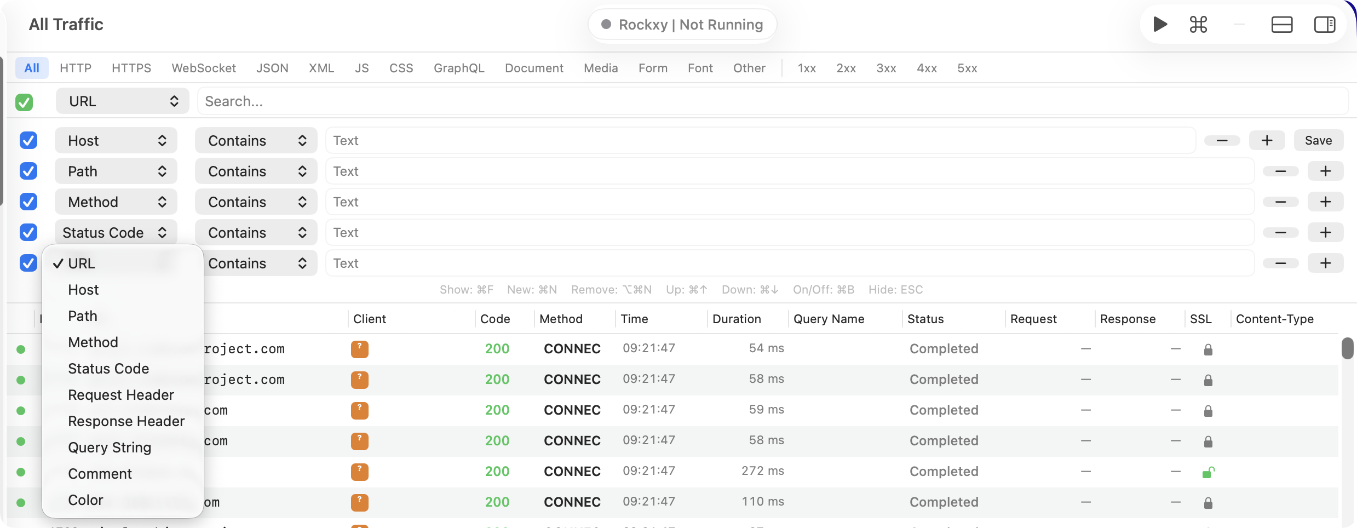
Task: Open Contains operator dropdown in Status Code row
Action: 256,233
